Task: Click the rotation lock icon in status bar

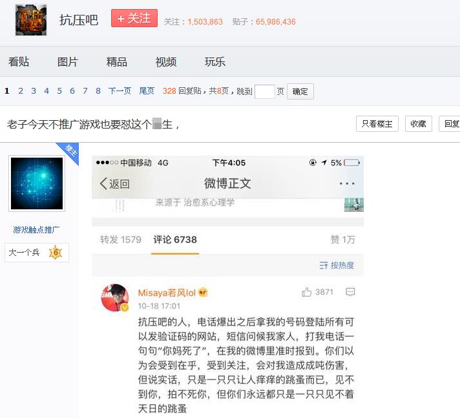Action: tap(313, 163)
